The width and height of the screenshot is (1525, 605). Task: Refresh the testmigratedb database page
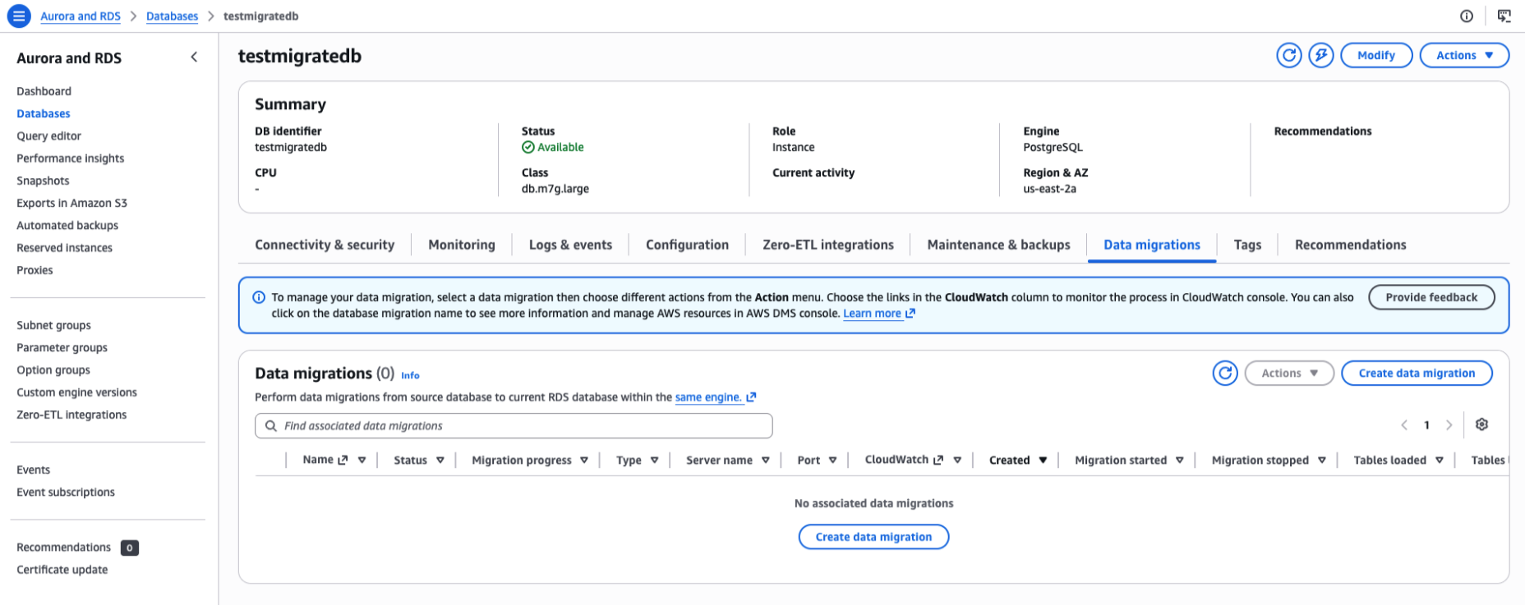tap(1289, 55)
